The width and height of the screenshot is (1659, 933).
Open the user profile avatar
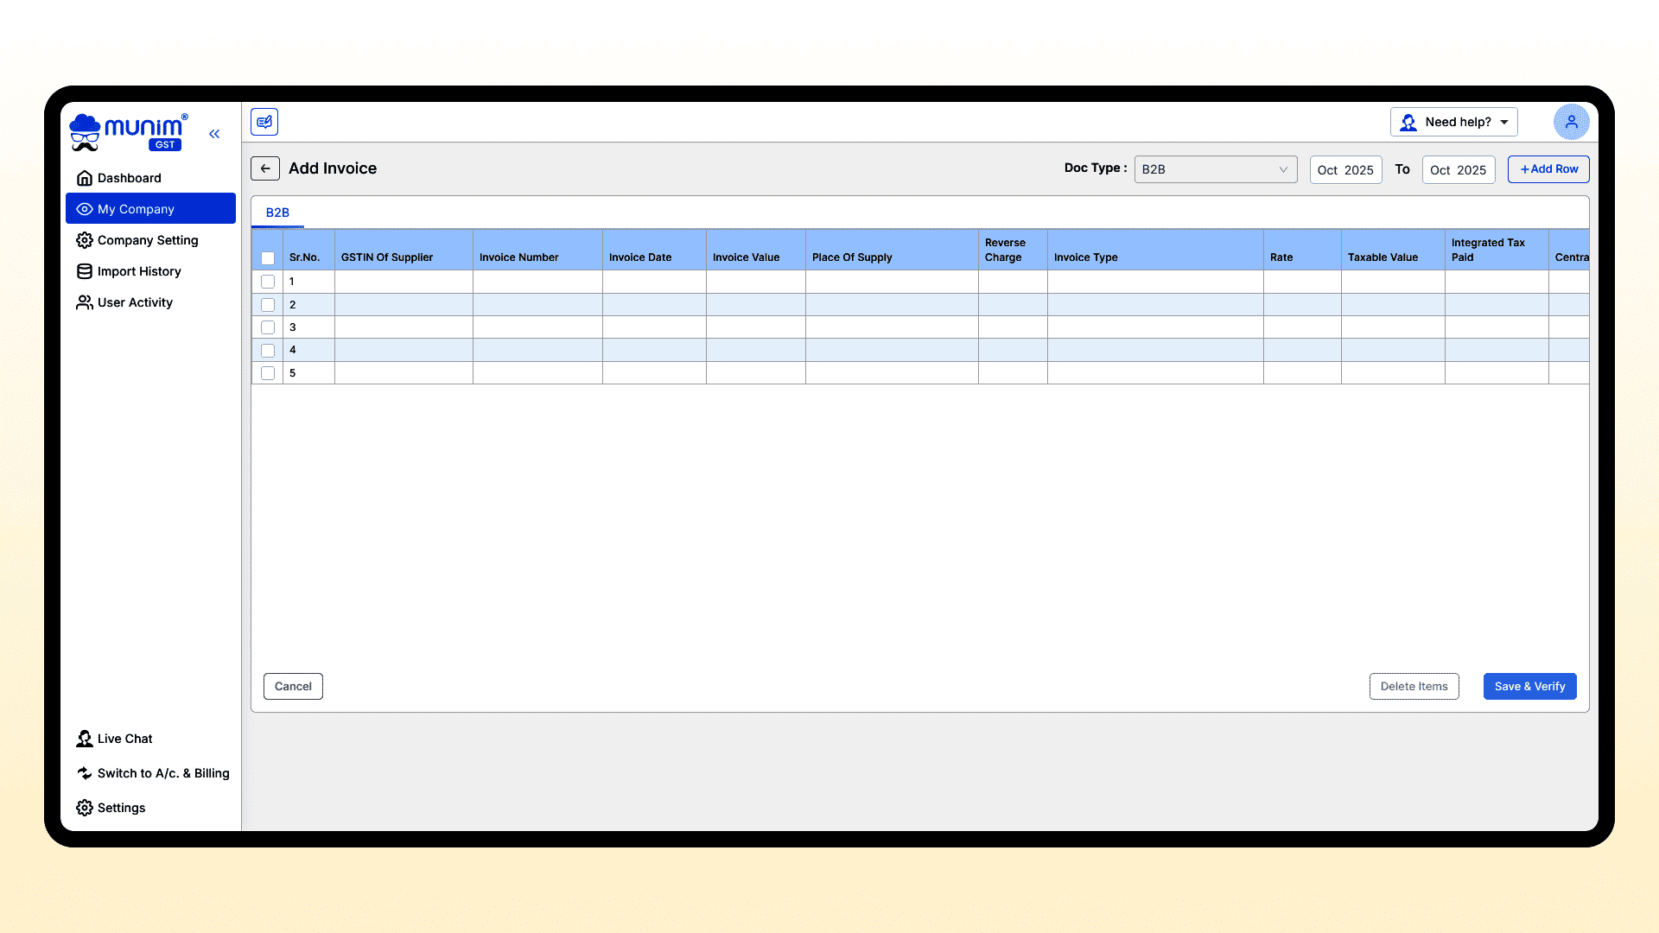pyautogui.click(x=1571, y=122)
